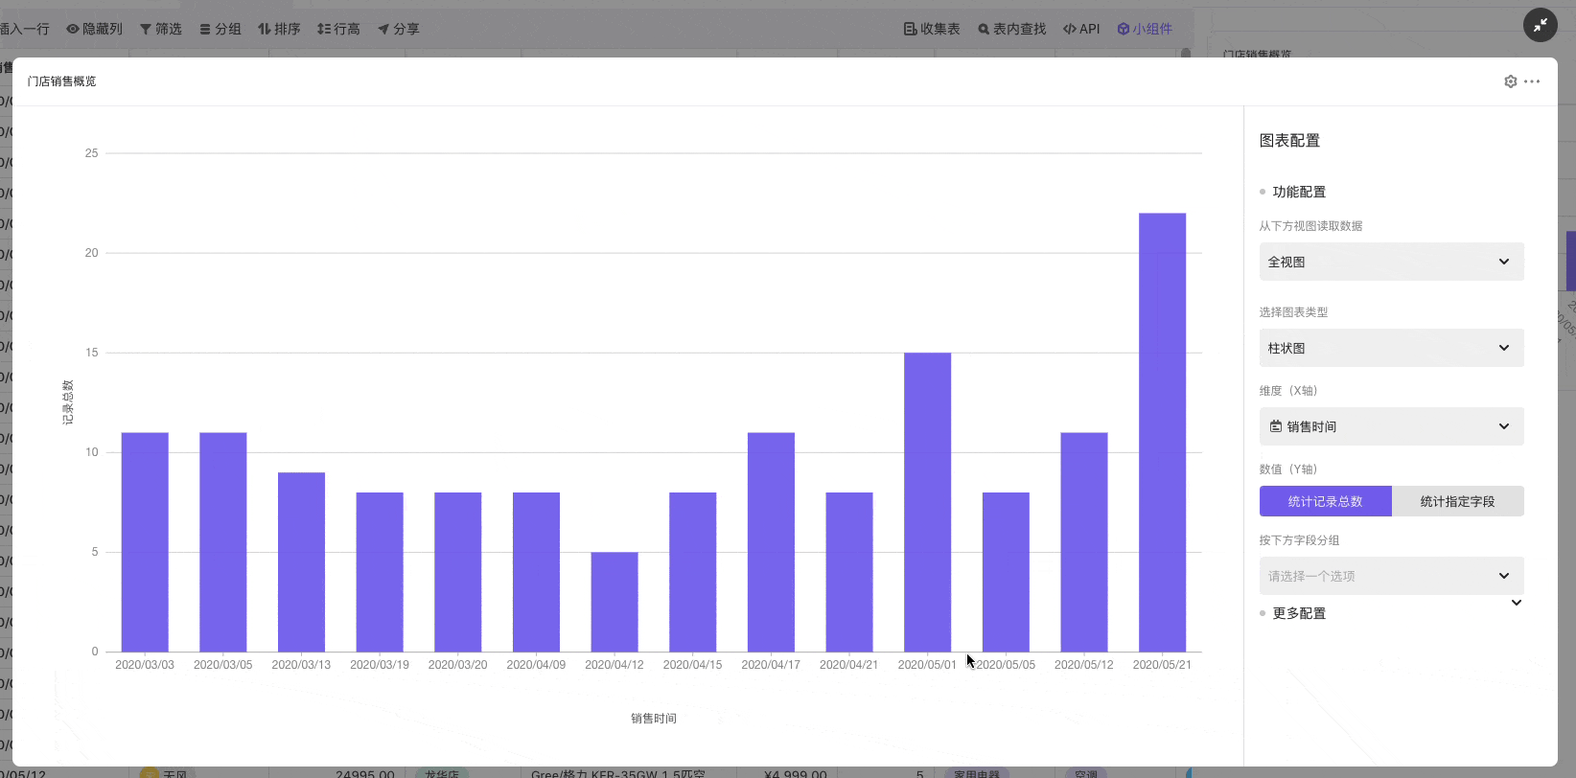Open the 销售时间 X-axis dimension dropdown
The image size is (1576, 778).
click(x=1391, y=426)
